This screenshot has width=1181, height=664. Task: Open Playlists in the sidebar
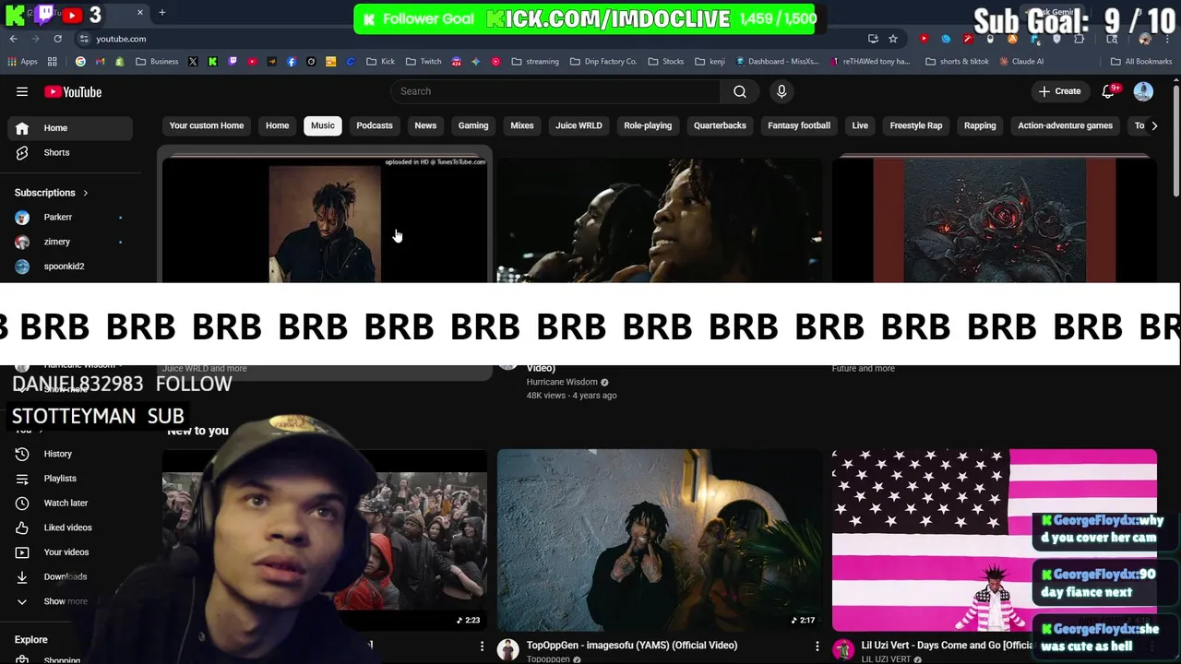pyautogui.click(x=70, y=479)
